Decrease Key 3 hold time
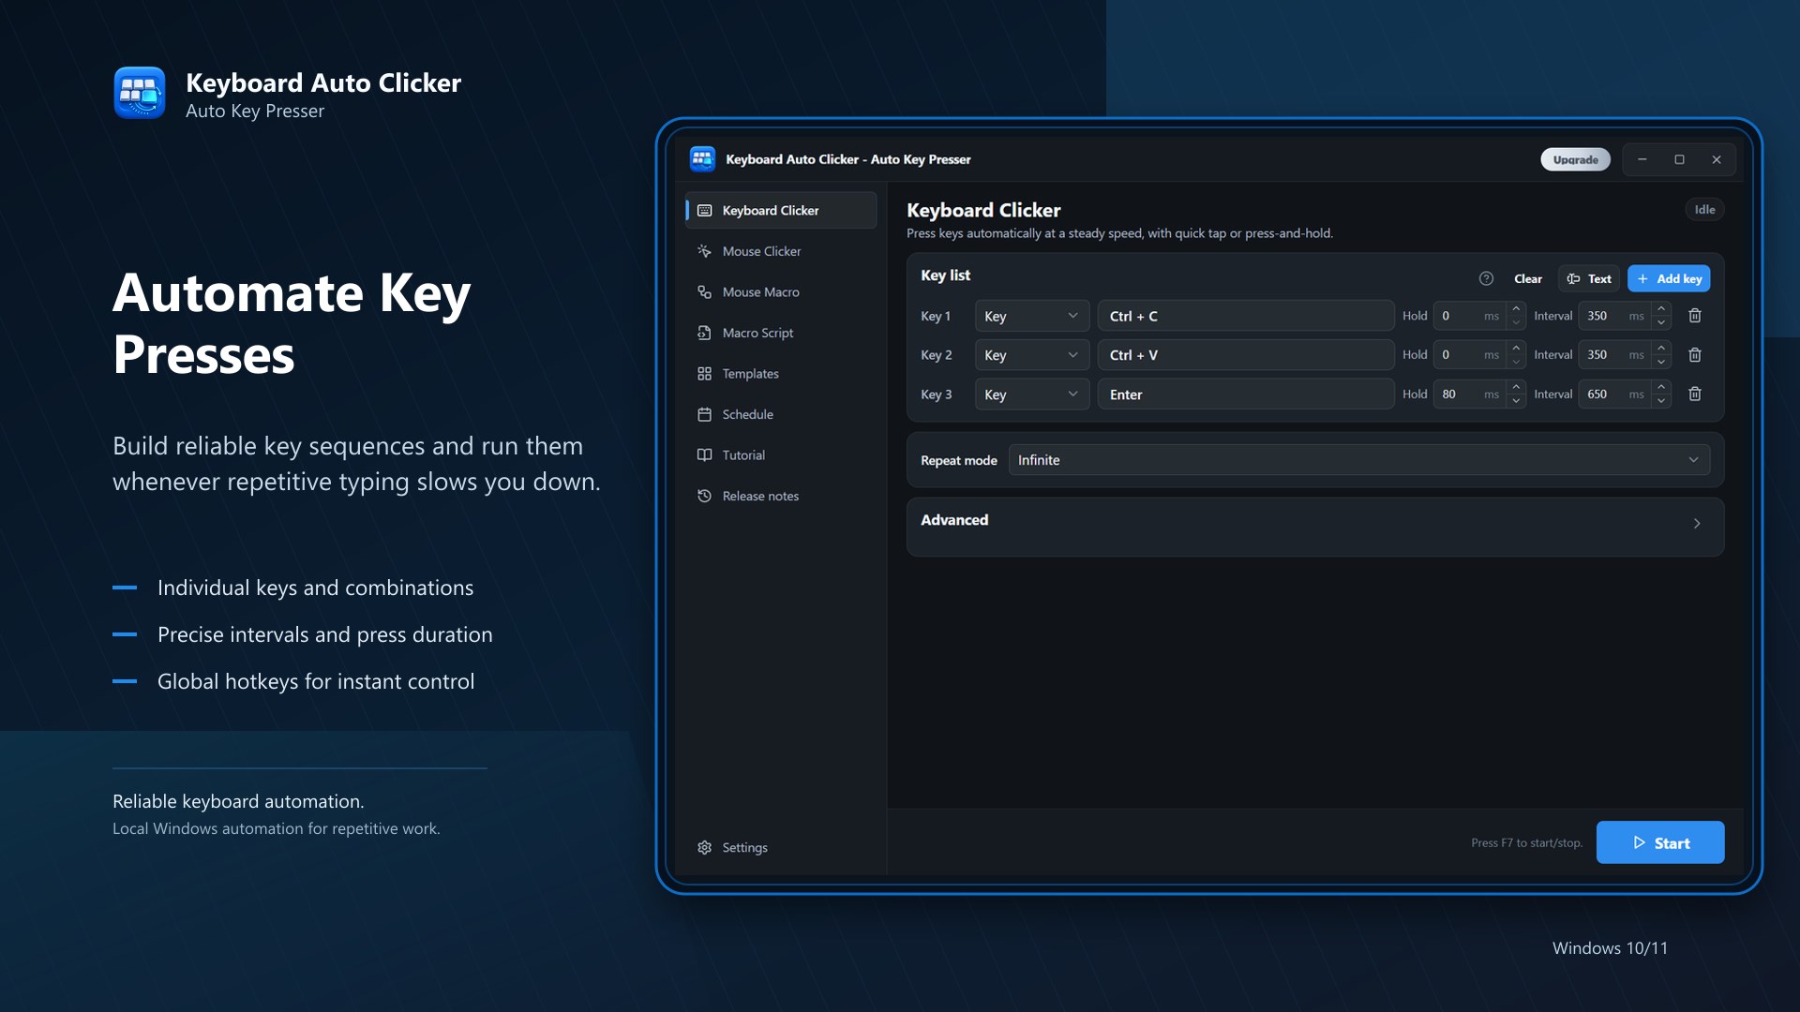 click(1516, 402)
